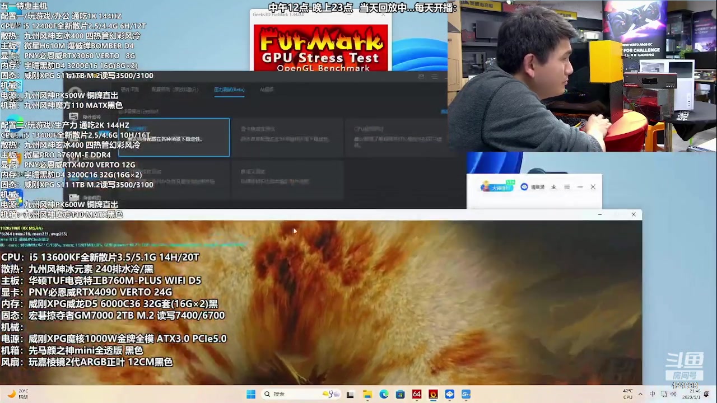
Task: Open the red 64 taskbar app
Action: pyautogui.click(x=416, y=394)
